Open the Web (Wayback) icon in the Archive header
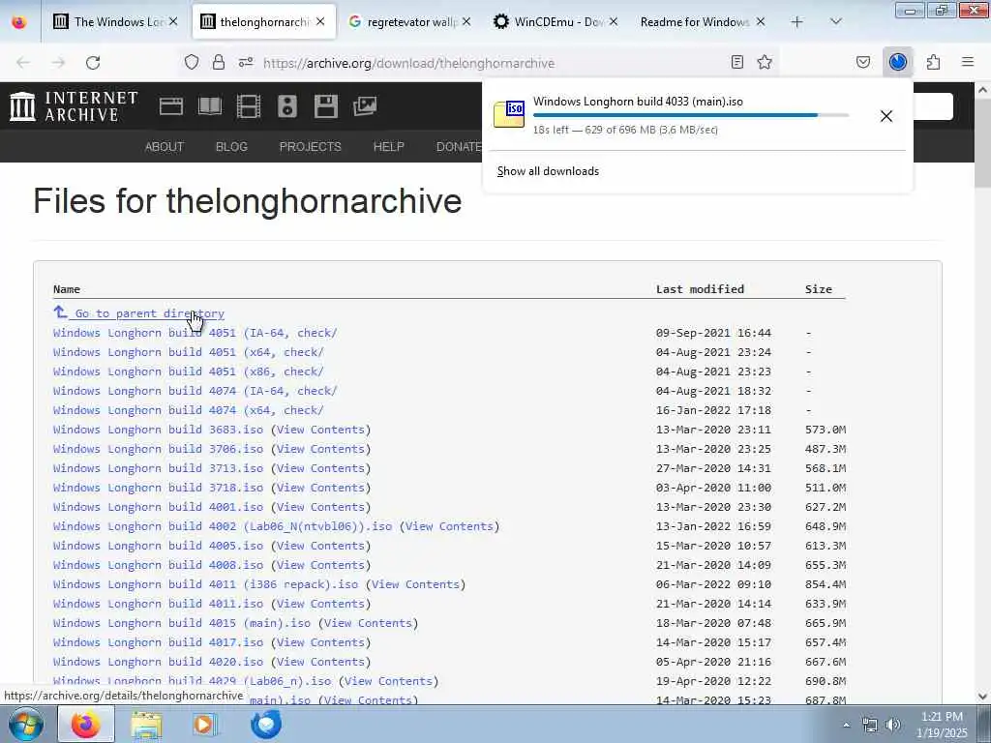The width and height of the screenshot is (991, 743). coord(171,106)
